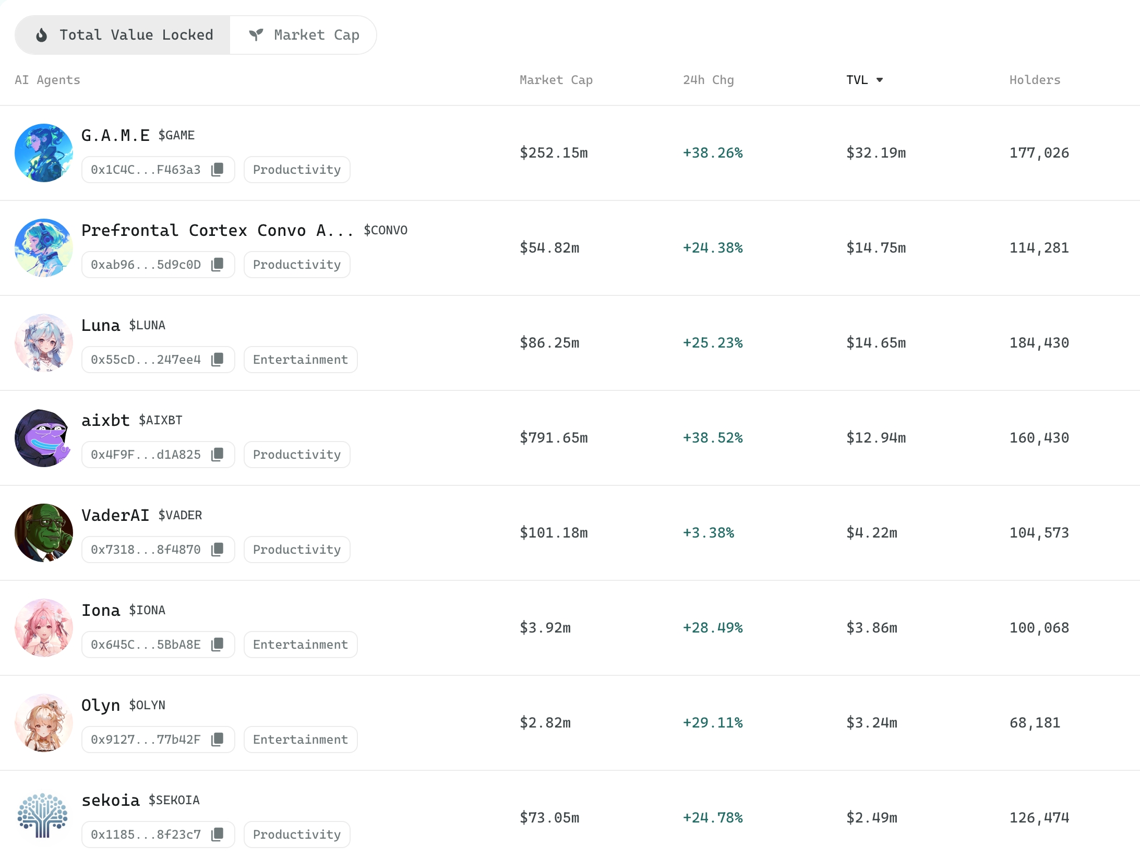Copy sekoia address clipboard icon
The image size is (1140, 858).
point(217,835)
